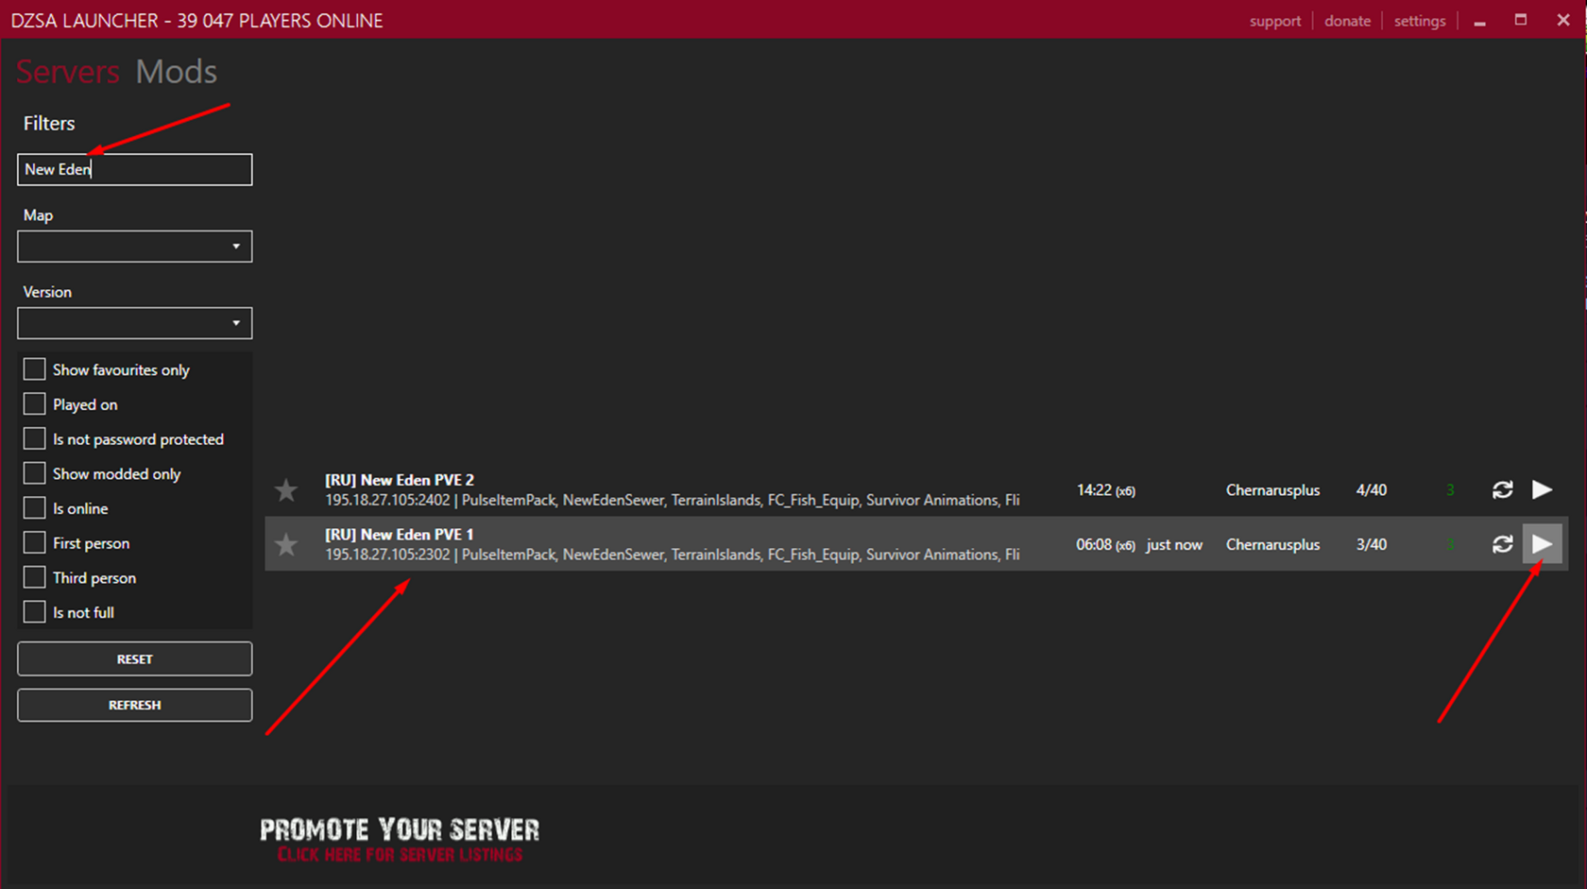
Task: Play on the New Eden PVE 1 server
Action: pyautogui.click(x=1542, y=544)
